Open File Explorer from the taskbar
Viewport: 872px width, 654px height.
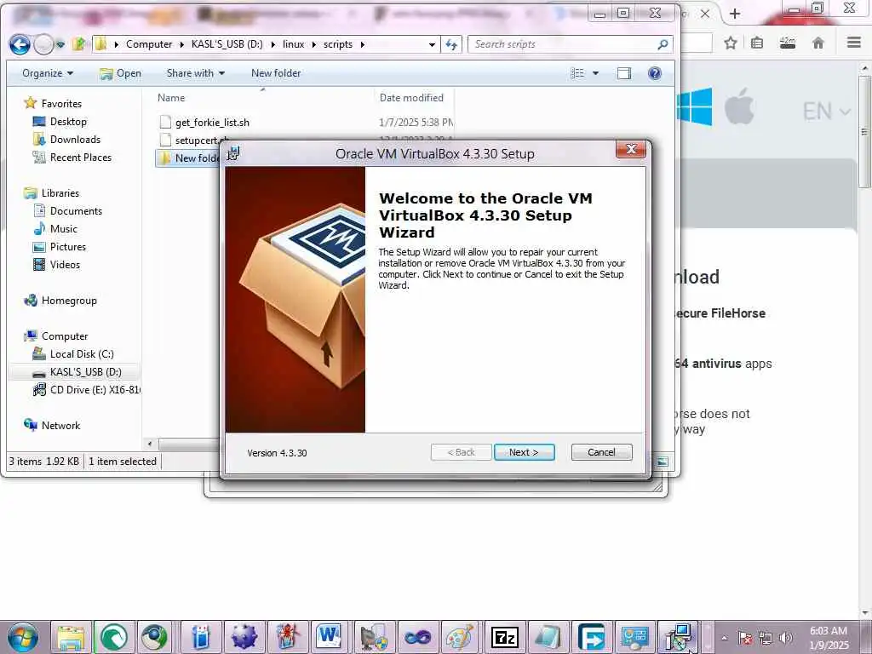(71, 637)
